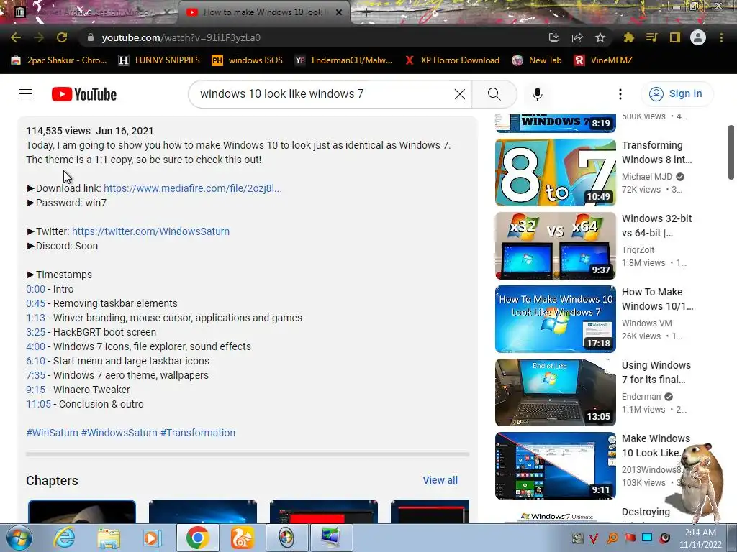737x552 pixels.
Task: Open the End of Life 13:05 thumbnail
Action: pyautogui.click(x=555, y=392)
